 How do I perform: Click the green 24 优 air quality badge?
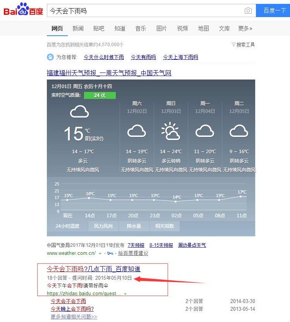point(100,95)
